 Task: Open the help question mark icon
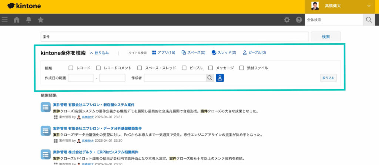pyautogui.click(x=299, y=20)
